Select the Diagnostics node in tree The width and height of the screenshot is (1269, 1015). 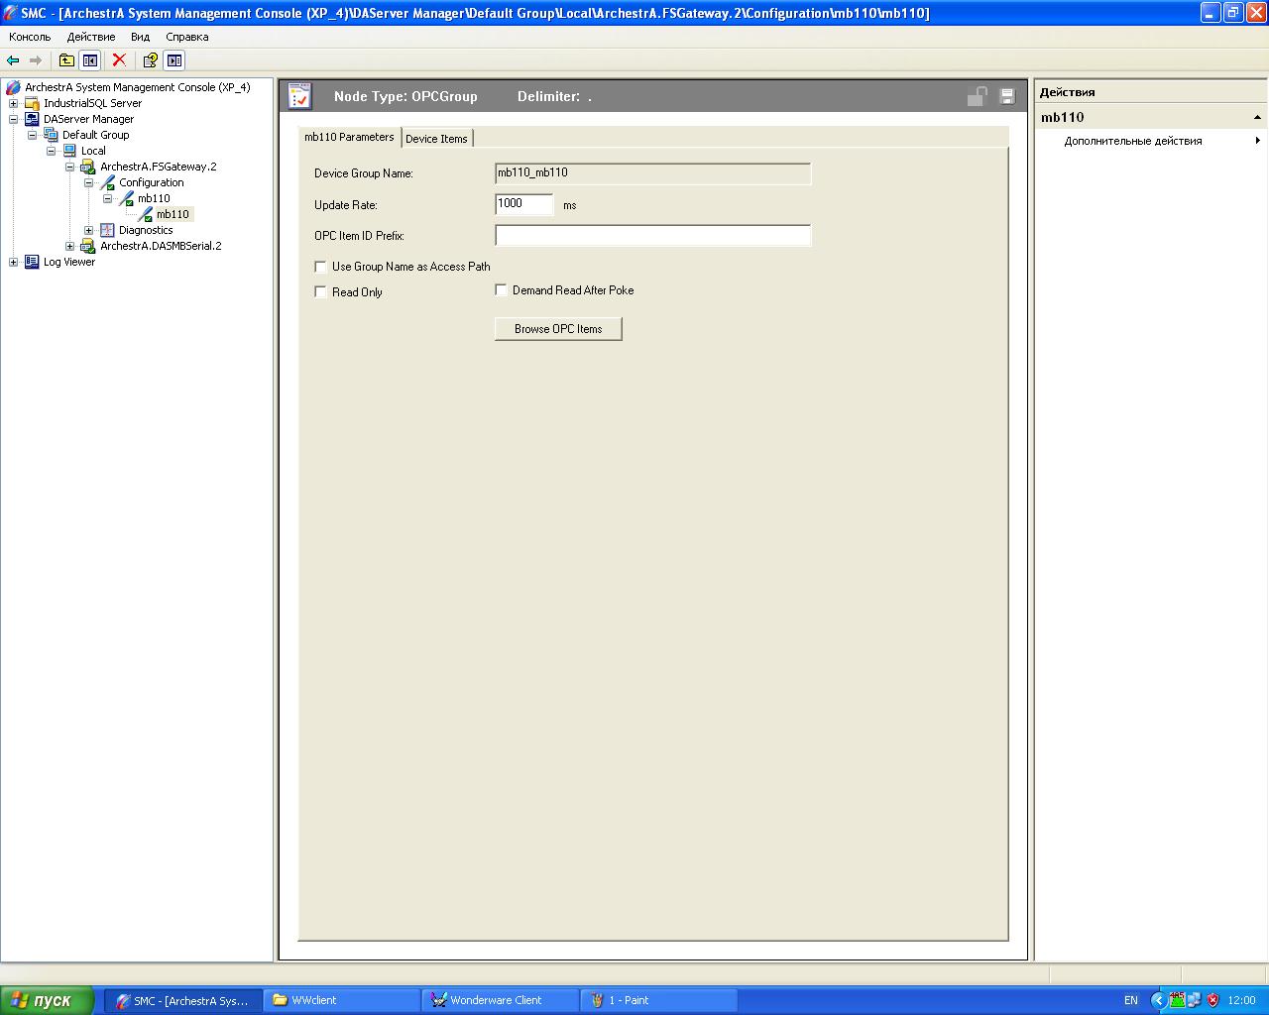pos(146,230)
